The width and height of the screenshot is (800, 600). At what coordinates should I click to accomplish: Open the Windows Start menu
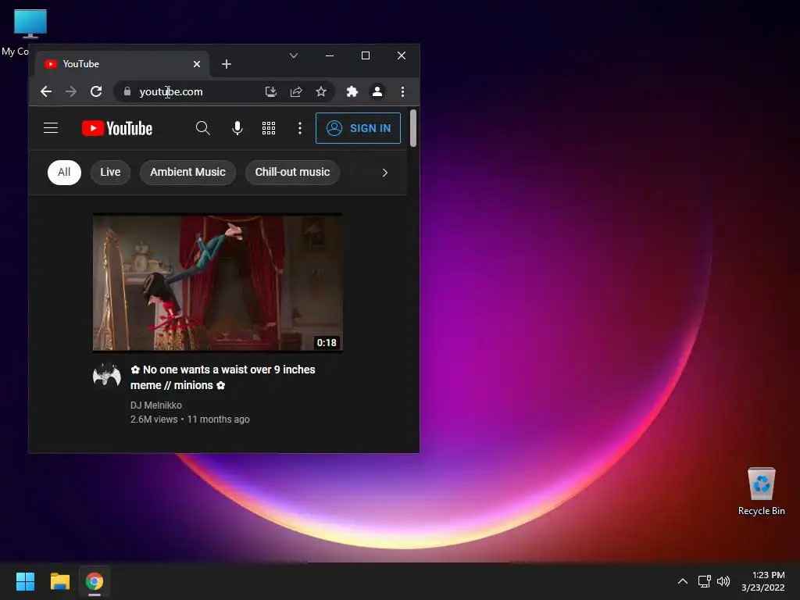coord(25,581)
